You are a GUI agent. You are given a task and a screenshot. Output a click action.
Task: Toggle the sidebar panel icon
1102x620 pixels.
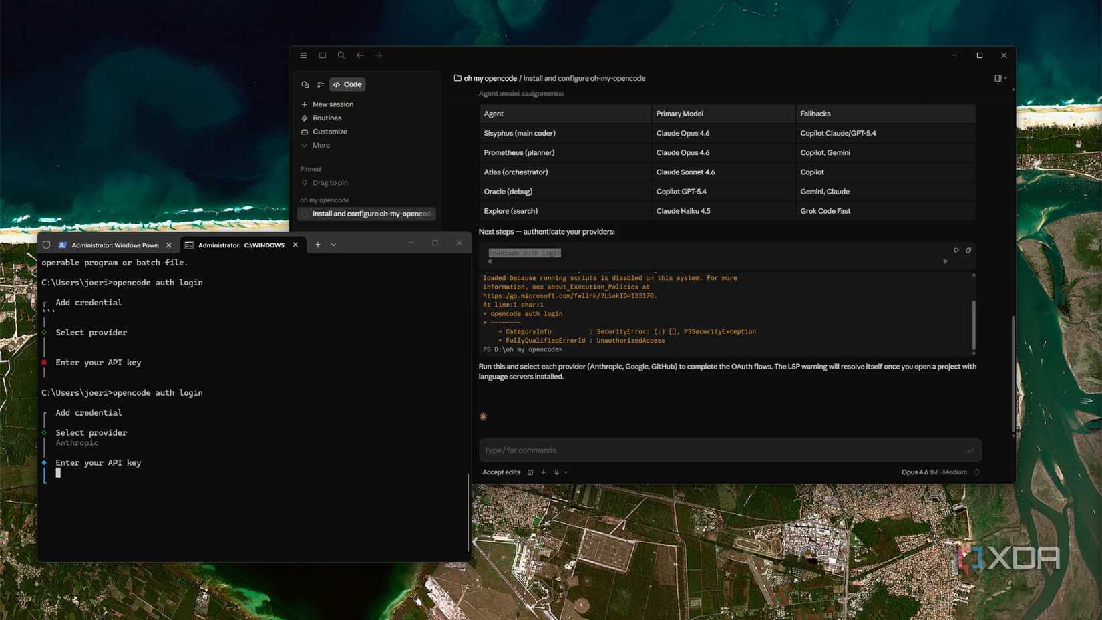pos(322,55)
